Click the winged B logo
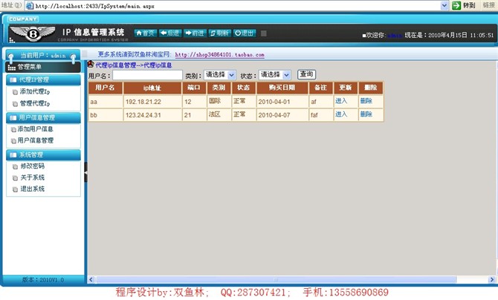The height and width of the screenshot is (300, 498). tap(33, 33)
